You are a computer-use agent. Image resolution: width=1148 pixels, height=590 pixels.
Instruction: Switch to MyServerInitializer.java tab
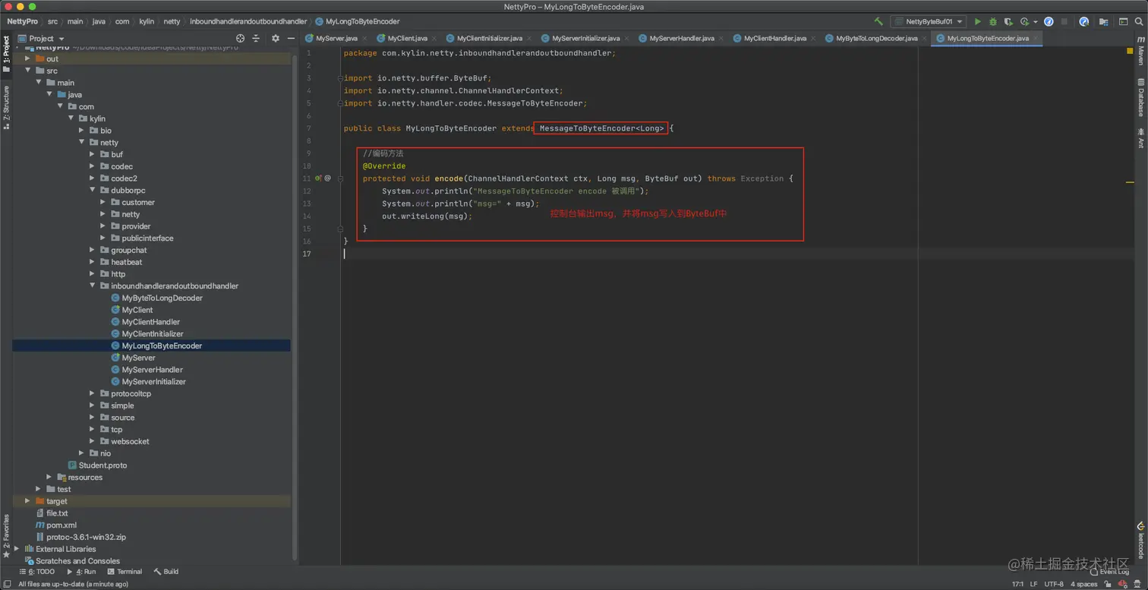pyautogui.click(x=585, y=38)
